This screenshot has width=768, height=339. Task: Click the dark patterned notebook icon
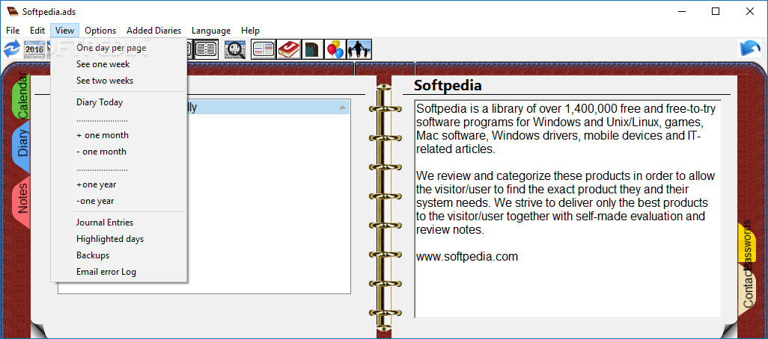click(311, 49)
